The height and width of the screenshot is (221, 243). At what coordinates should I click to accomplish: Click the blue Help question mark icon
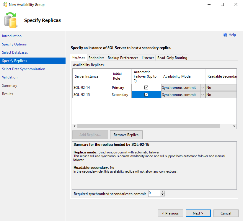[226, 35]
